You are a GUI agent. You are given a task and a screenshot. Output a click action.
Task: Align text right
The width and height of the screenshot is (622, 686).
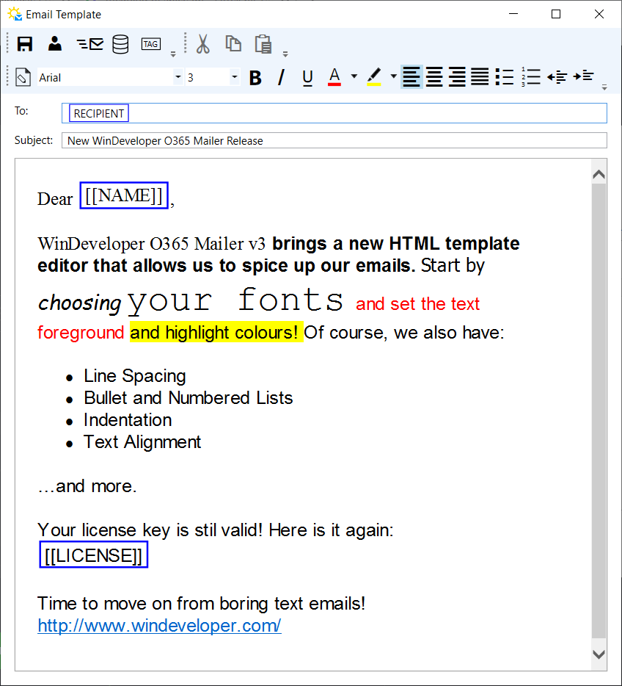click(457, 77)
